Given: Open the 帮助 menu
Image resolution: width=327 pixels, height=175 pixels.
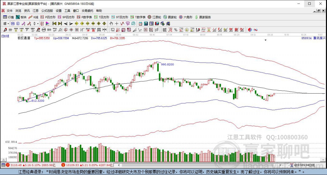Looking at the screenshot, I should pyautogui.click(x=99, y=11).
